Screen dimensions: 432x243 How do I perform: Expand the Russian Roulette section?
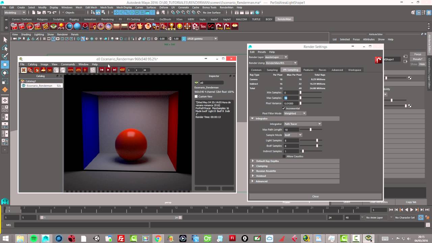click(x=252, y=171)
